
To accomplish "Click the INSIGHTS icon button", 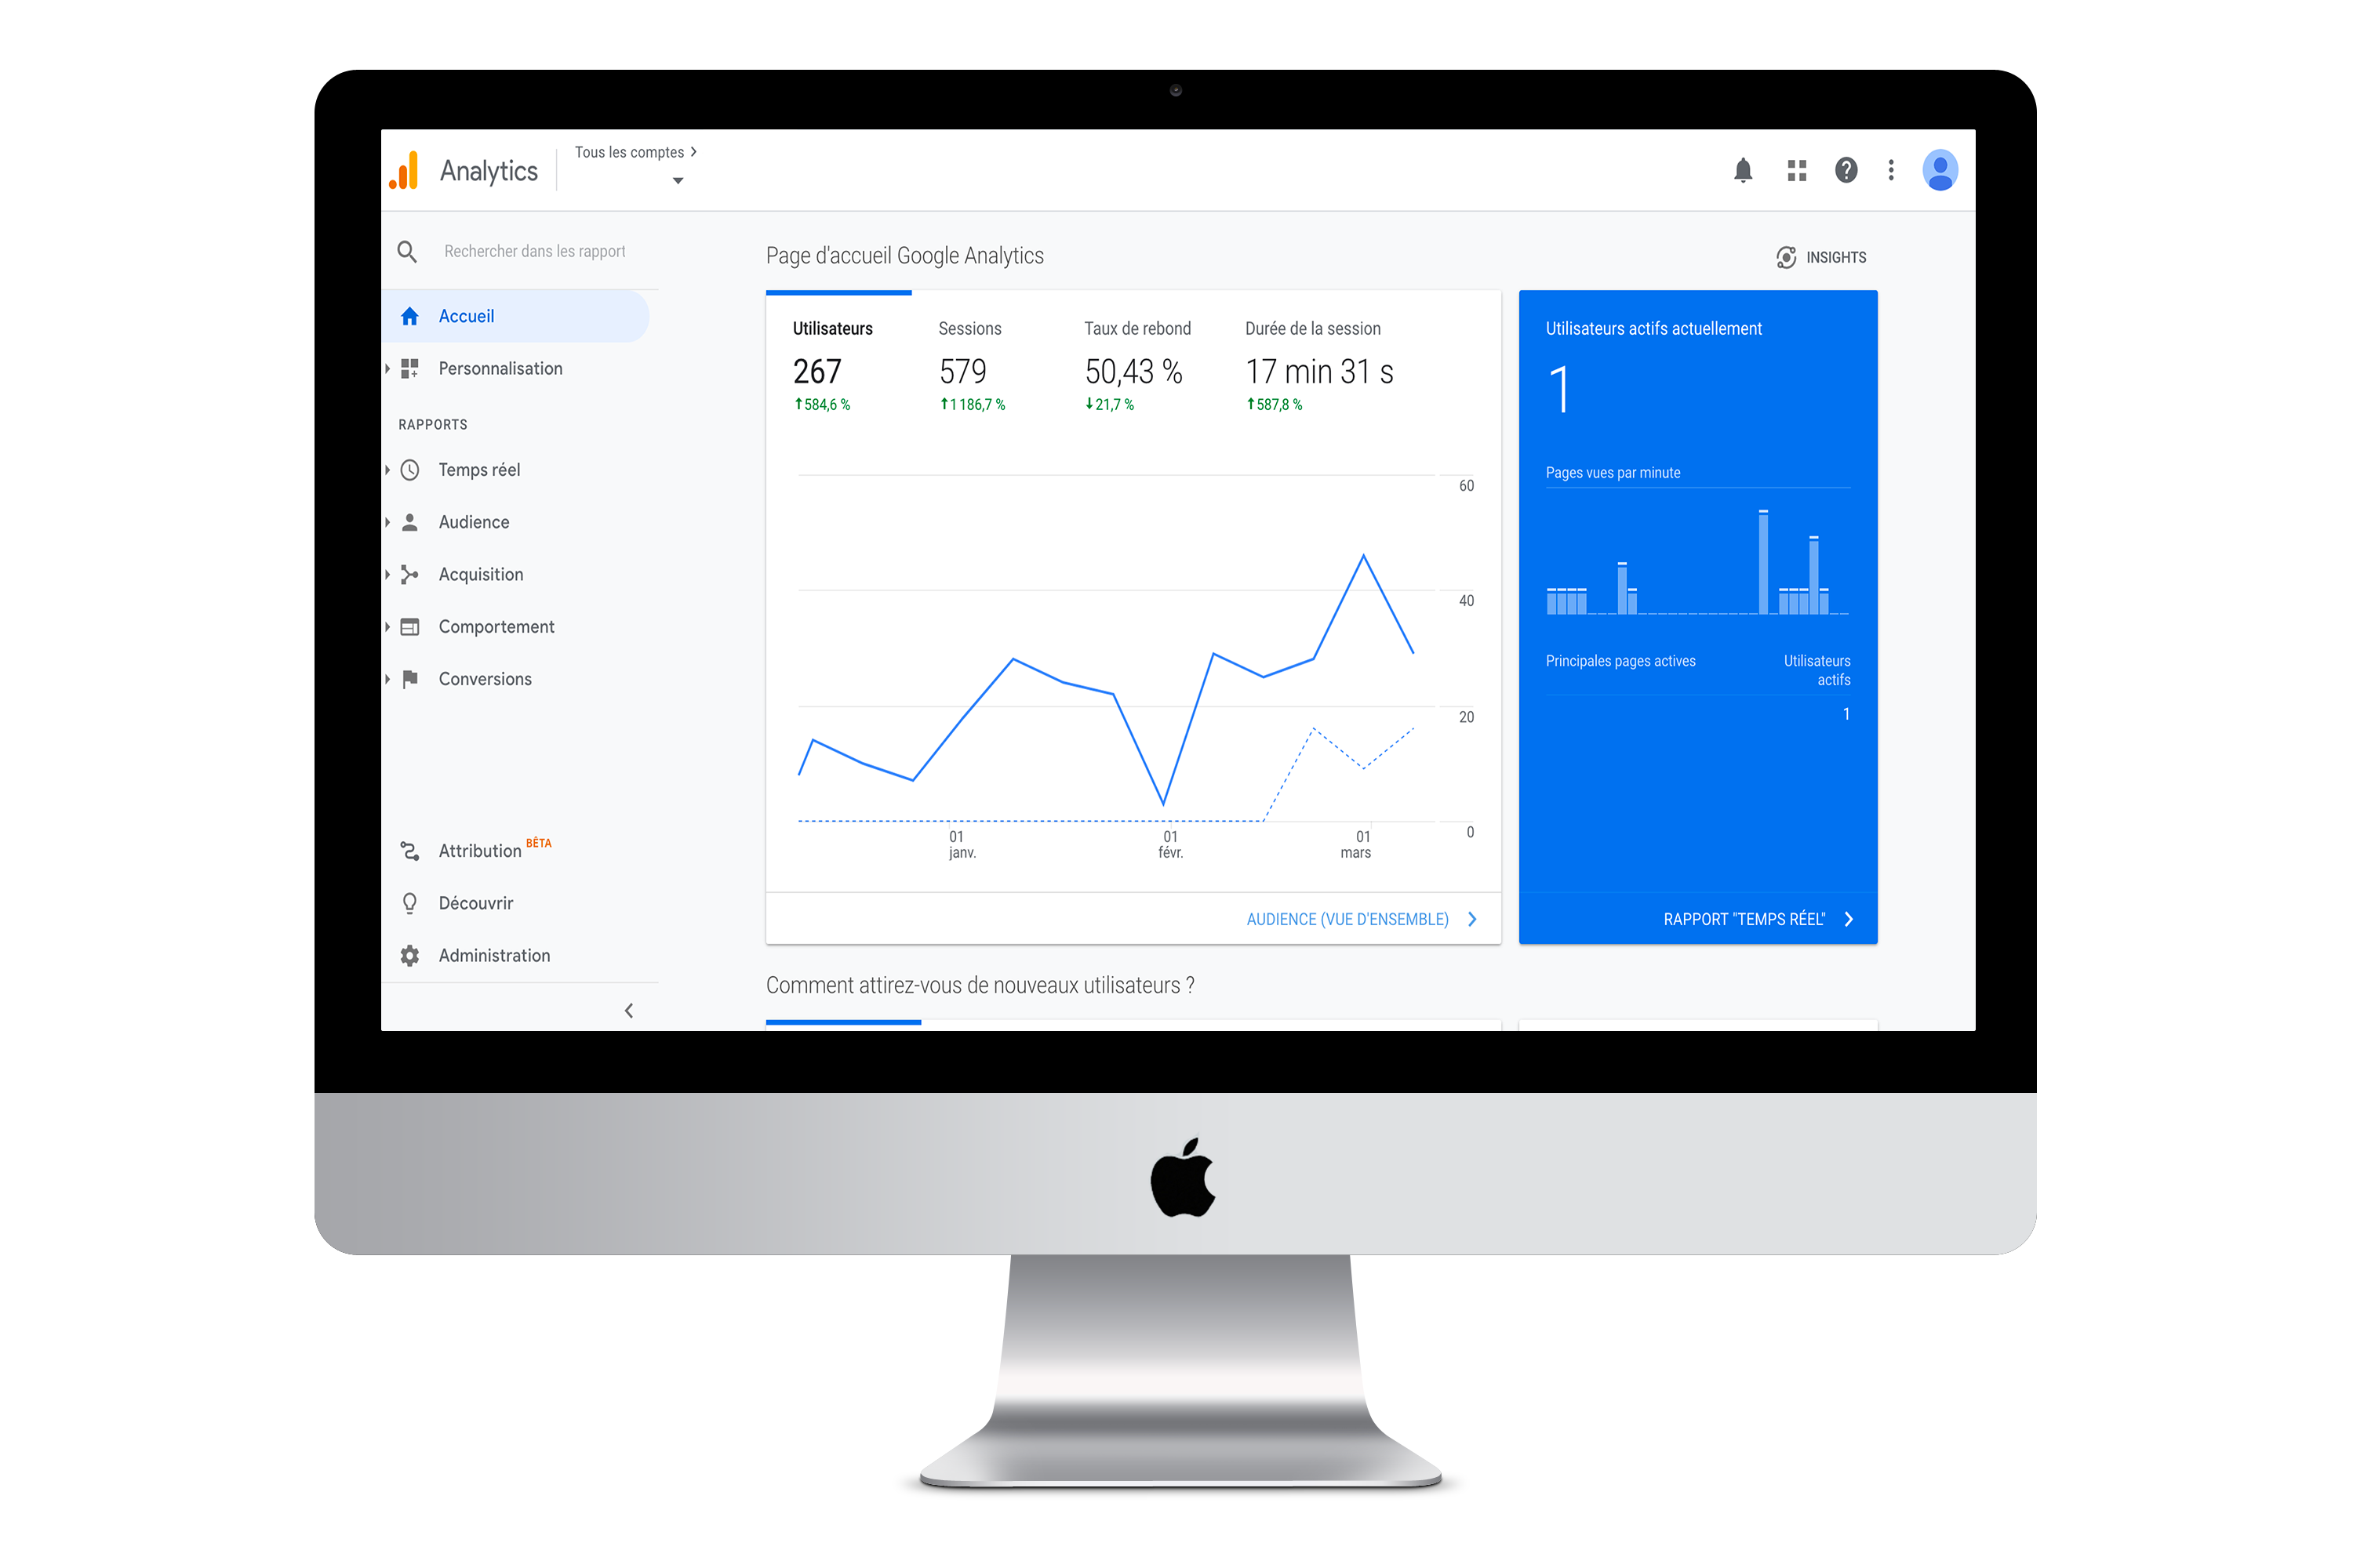I will [x=1784, y=257].
